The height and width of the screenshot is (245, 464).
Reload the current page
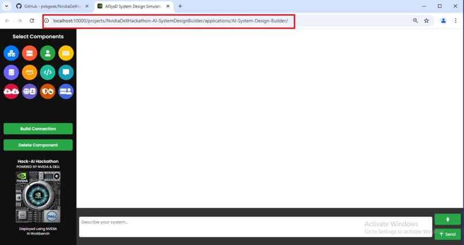pos(32,21)
